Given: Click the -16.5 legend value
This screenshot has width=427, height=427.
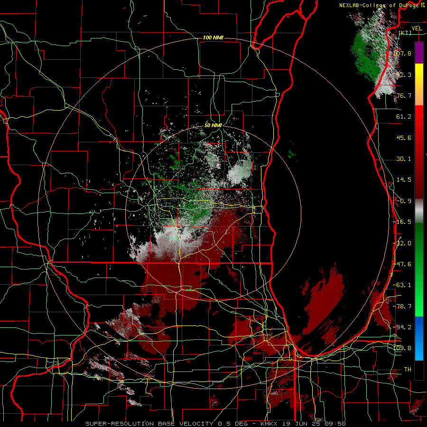Looking at the screenshot, I should [402, 222].
